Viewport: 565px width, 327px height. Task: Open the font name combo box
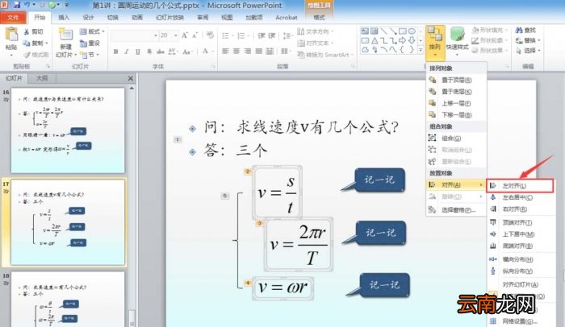(x=135, y=35)
